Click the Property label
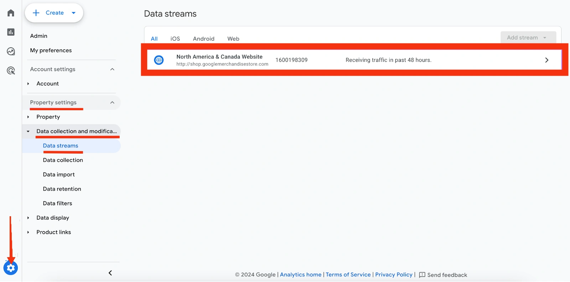The height and width of the screenshot is (282, 570). pos(48,117)
